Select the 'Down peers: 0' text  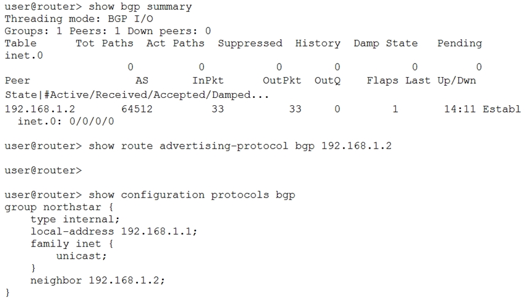point(169,31)
